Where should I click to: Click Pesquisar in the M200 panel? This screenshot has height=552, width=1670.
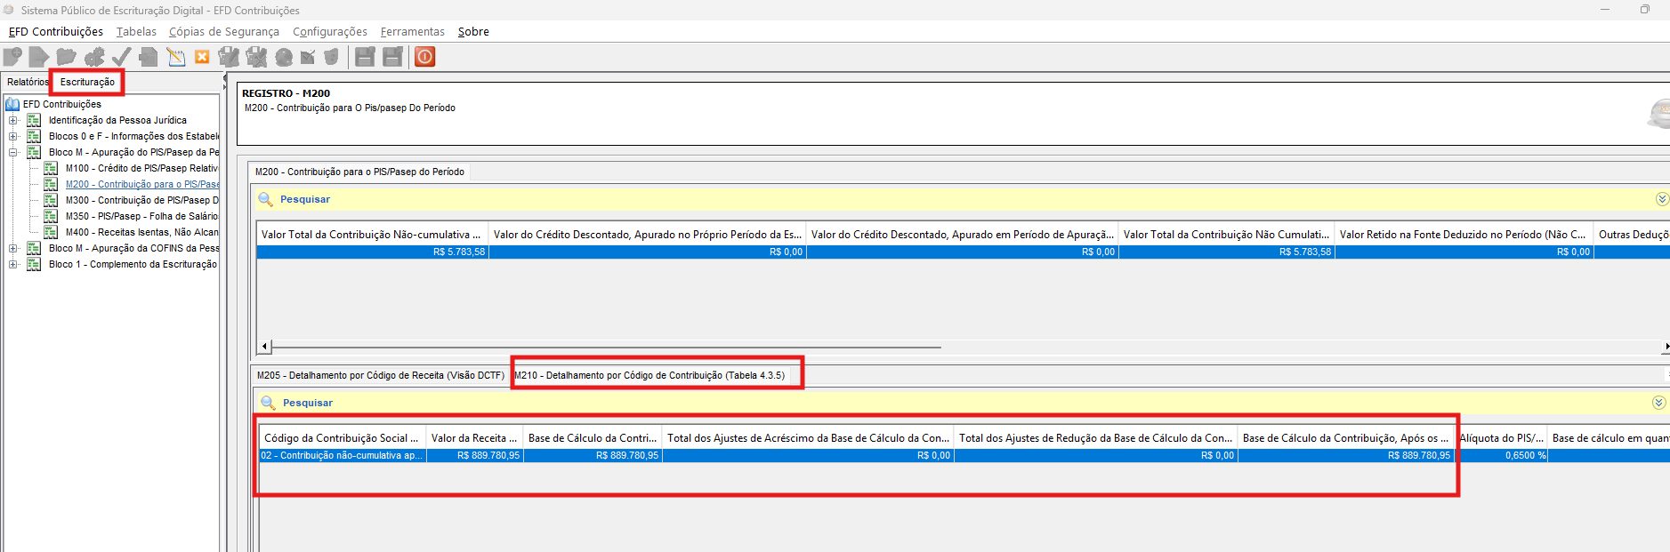[x=305, y=199]
